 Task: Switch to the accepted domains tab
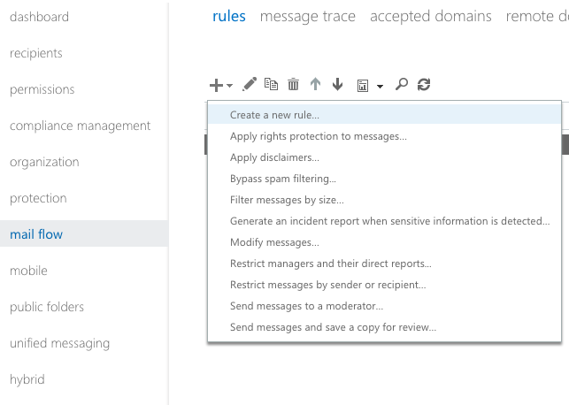click(431, 16)
